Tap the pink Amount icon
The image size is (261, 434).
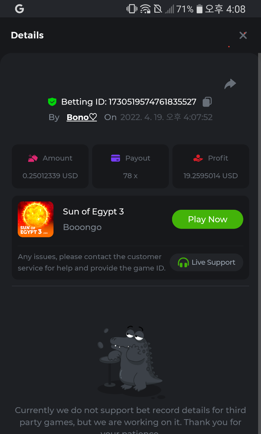tap(33, 158)
